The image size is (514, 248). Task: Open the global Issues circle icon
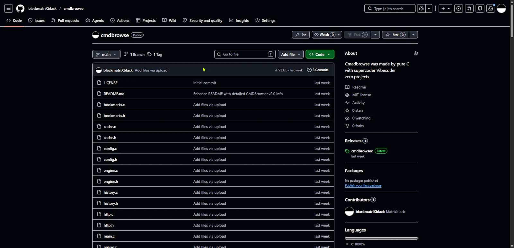pyautogui.click(x=458, y=9)
